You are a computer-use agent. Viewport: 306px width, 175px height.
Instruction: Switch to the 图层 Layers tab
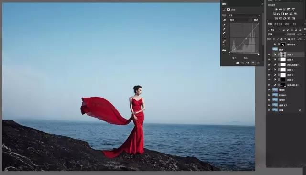click(x=270, y=24)
